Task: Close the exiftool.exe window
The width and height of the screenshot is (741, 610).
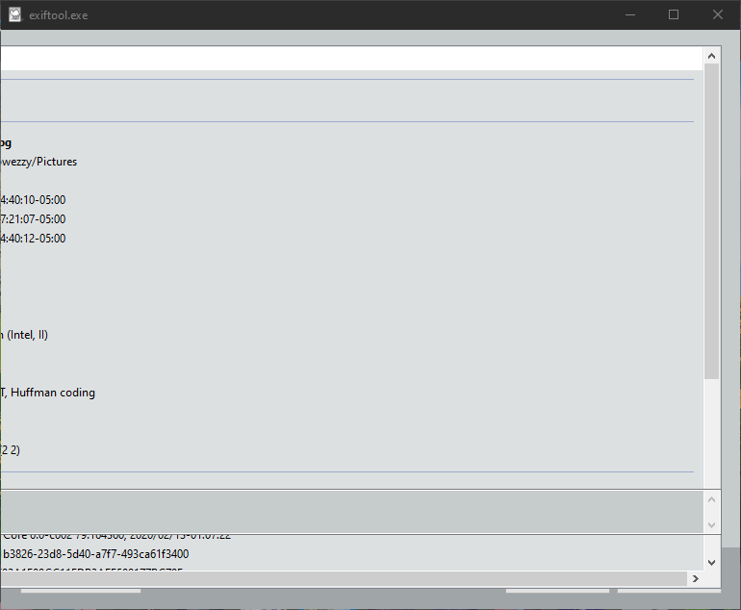Action: [x=717, y=15]
